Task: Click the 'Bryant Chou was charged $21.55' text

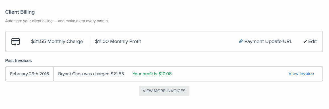Action: [x=91, y=74]
